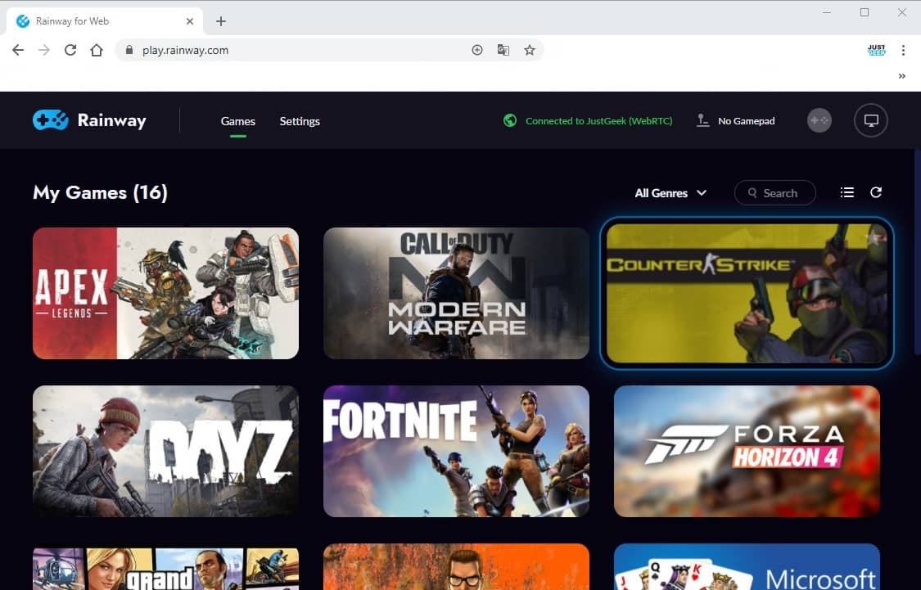Switch to the Settings tab

tap(300, 121)
